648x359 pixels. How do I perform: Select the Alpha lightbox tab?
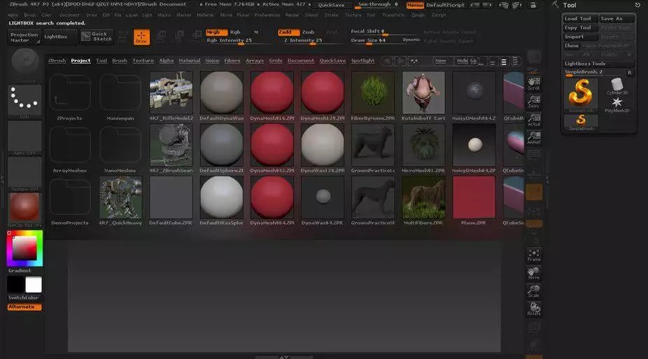click(166, 61)
